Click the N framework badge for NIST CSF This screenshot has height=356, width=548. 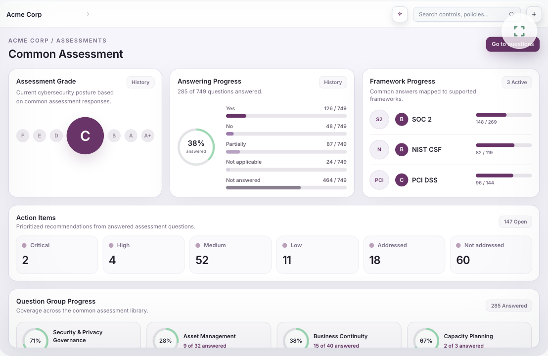(x=379, y=149)
